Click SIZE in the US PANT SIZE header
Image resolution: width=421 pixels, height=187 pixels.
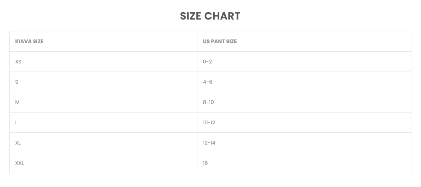(231, 41)
